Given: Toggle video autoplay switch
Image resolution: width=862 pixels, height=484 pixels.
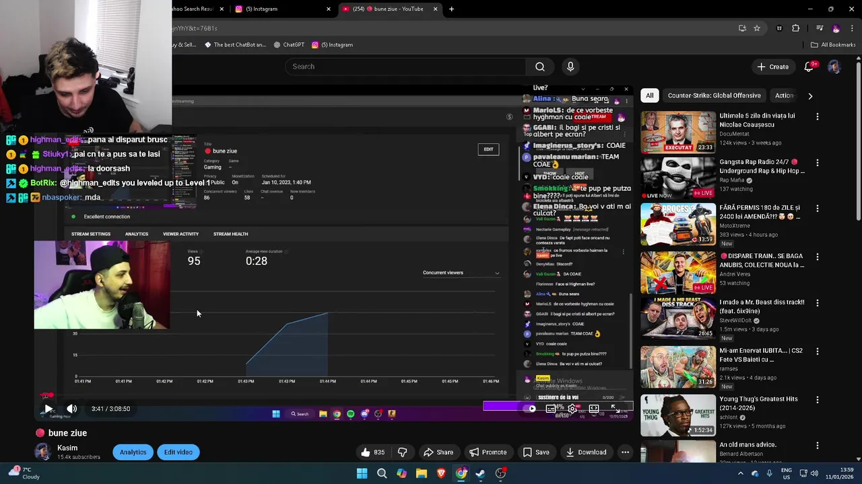Looking at the screenshot, I should [x=530, y=409].
